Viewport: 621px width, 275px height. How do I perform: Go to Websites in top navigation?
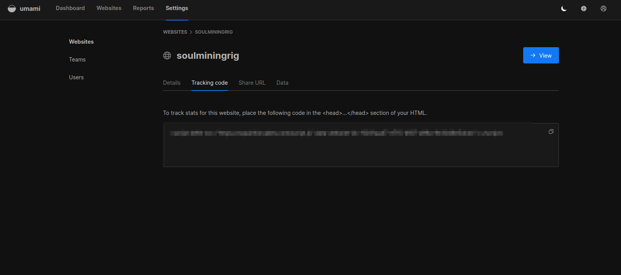pos(109,8)
